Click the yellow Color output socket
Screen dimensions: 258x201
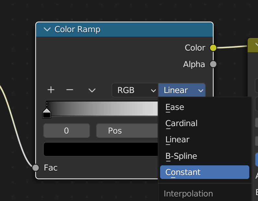pyautogui.click(x=213, y=48)
